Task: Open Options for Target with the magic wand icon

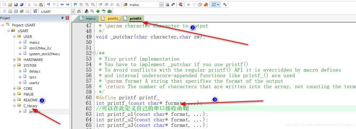Action: coord(79,11)
